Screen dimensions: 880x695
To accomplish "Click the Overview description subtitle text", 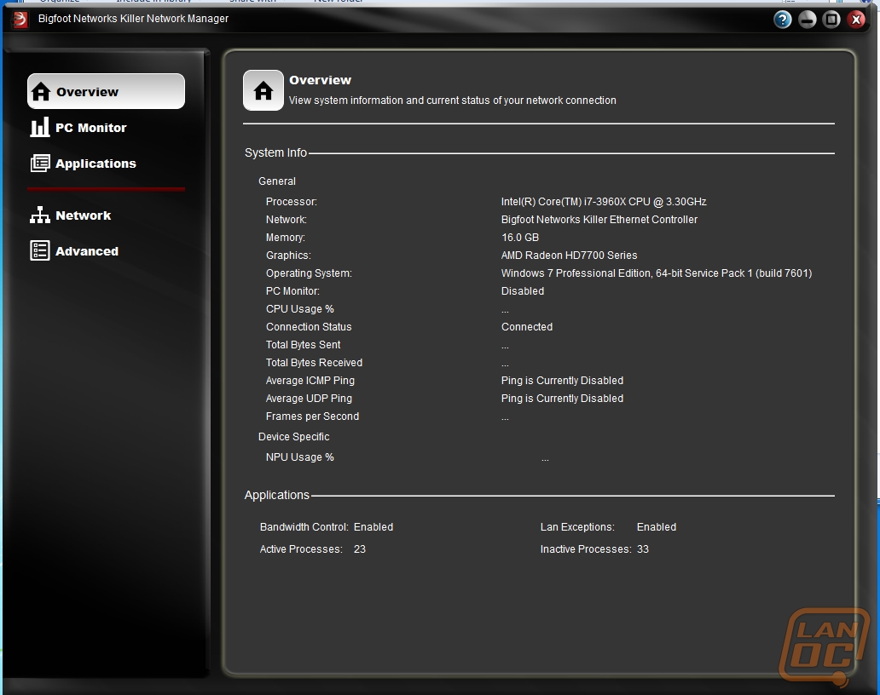I will tap(452, 101).
